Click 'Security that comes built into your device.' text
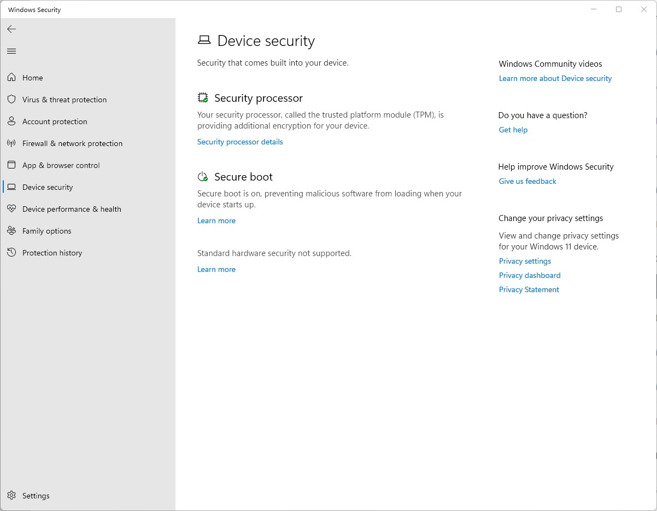 point(273,63)
